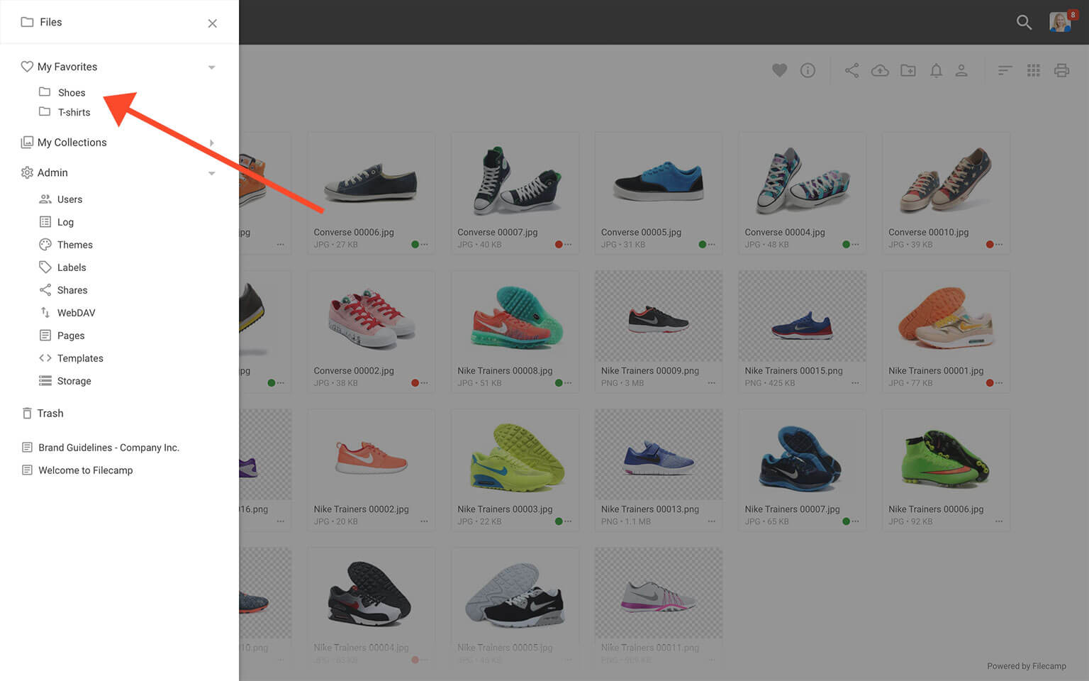Screen dimensions: 1089x681
Task: Open the user profile avatar
Action: point(1061,22)
